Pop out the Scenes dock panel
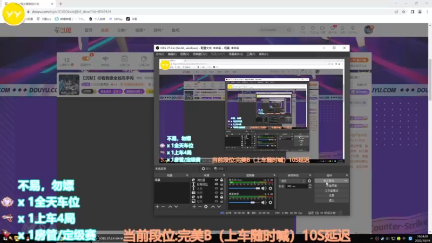 pos(187,175)
